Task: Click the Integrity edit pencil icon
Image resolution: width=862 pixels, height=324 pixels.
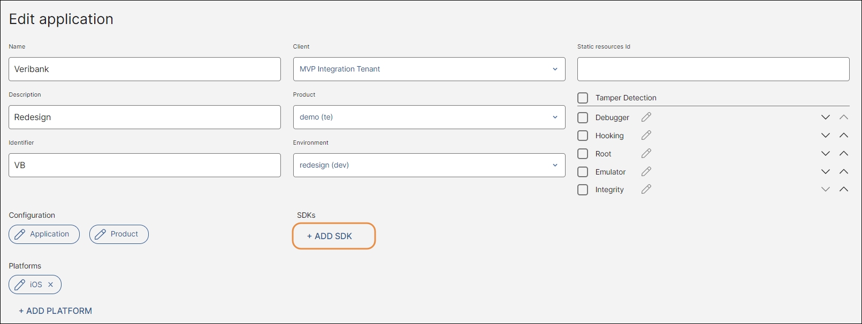Action: [646, 189]
